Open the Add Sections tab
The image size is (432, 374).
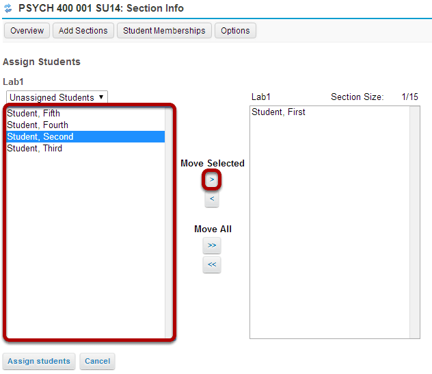pos(83,31)
